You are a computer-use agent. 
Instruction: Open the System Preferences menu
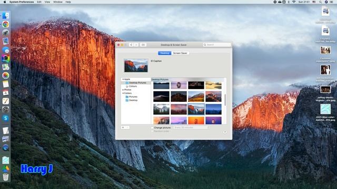(x=22, y=2)
